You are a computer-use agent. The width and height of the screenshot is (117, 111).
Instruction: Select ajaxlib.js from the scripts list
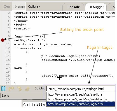(81, 94)
